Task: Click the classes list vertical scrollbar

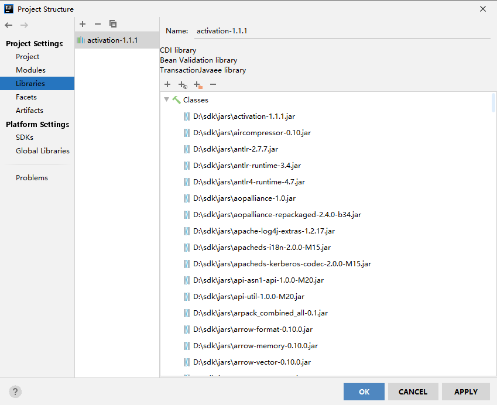Action: click(x=493, y=102)
